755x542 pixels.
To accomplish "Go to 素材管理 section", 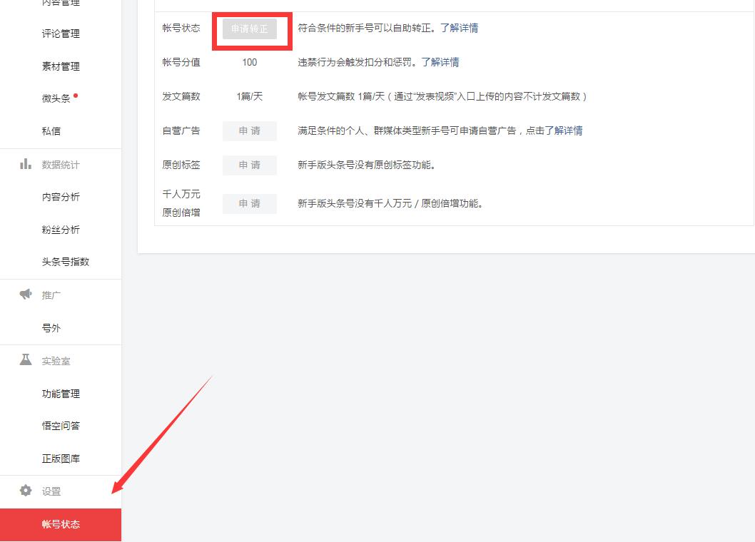I will click(61, 66).
